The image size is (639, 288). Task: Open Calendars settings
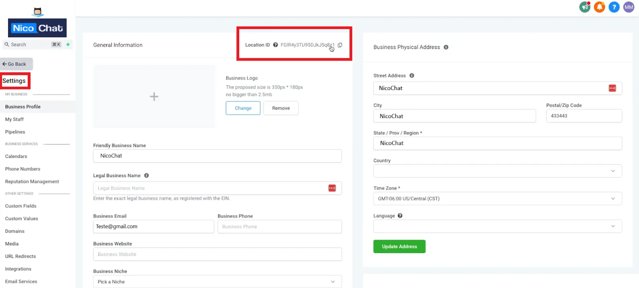16,156
